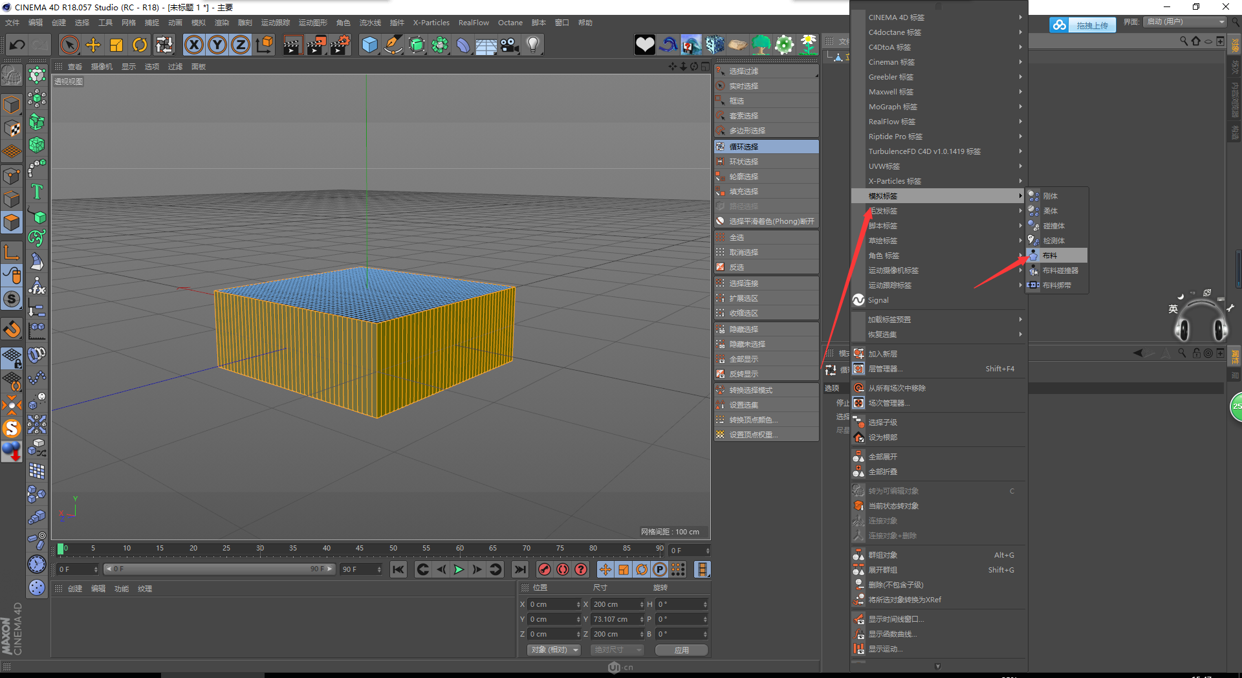This screenshot has width=1242, height=678.
Task: Click the Record Active Objects button
Action: point(545,569)
